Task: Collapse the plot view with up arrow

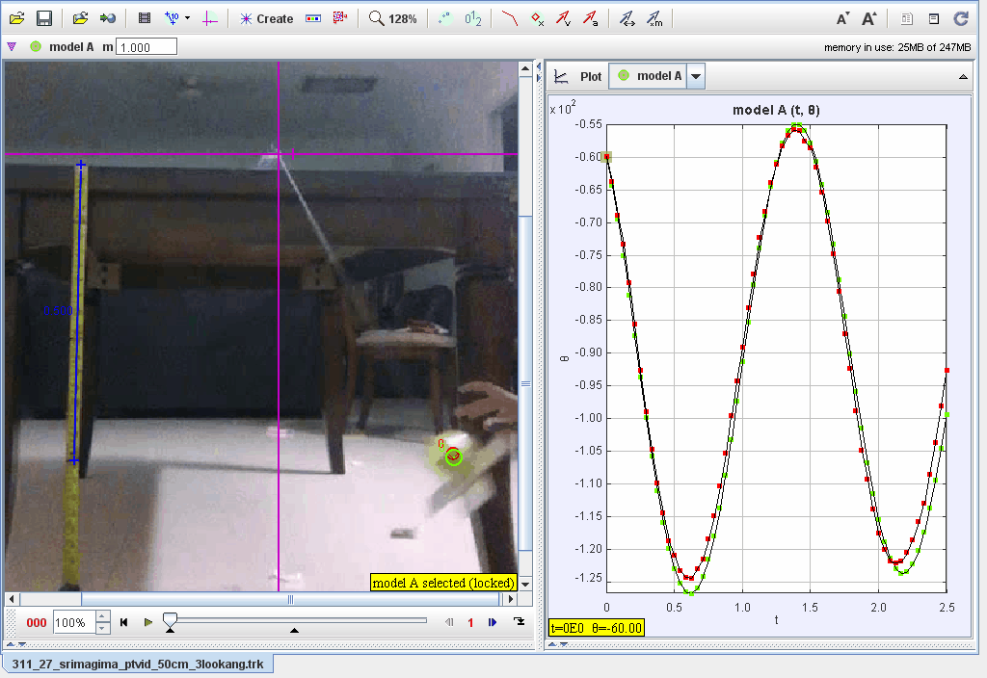Action: (963, 77)
